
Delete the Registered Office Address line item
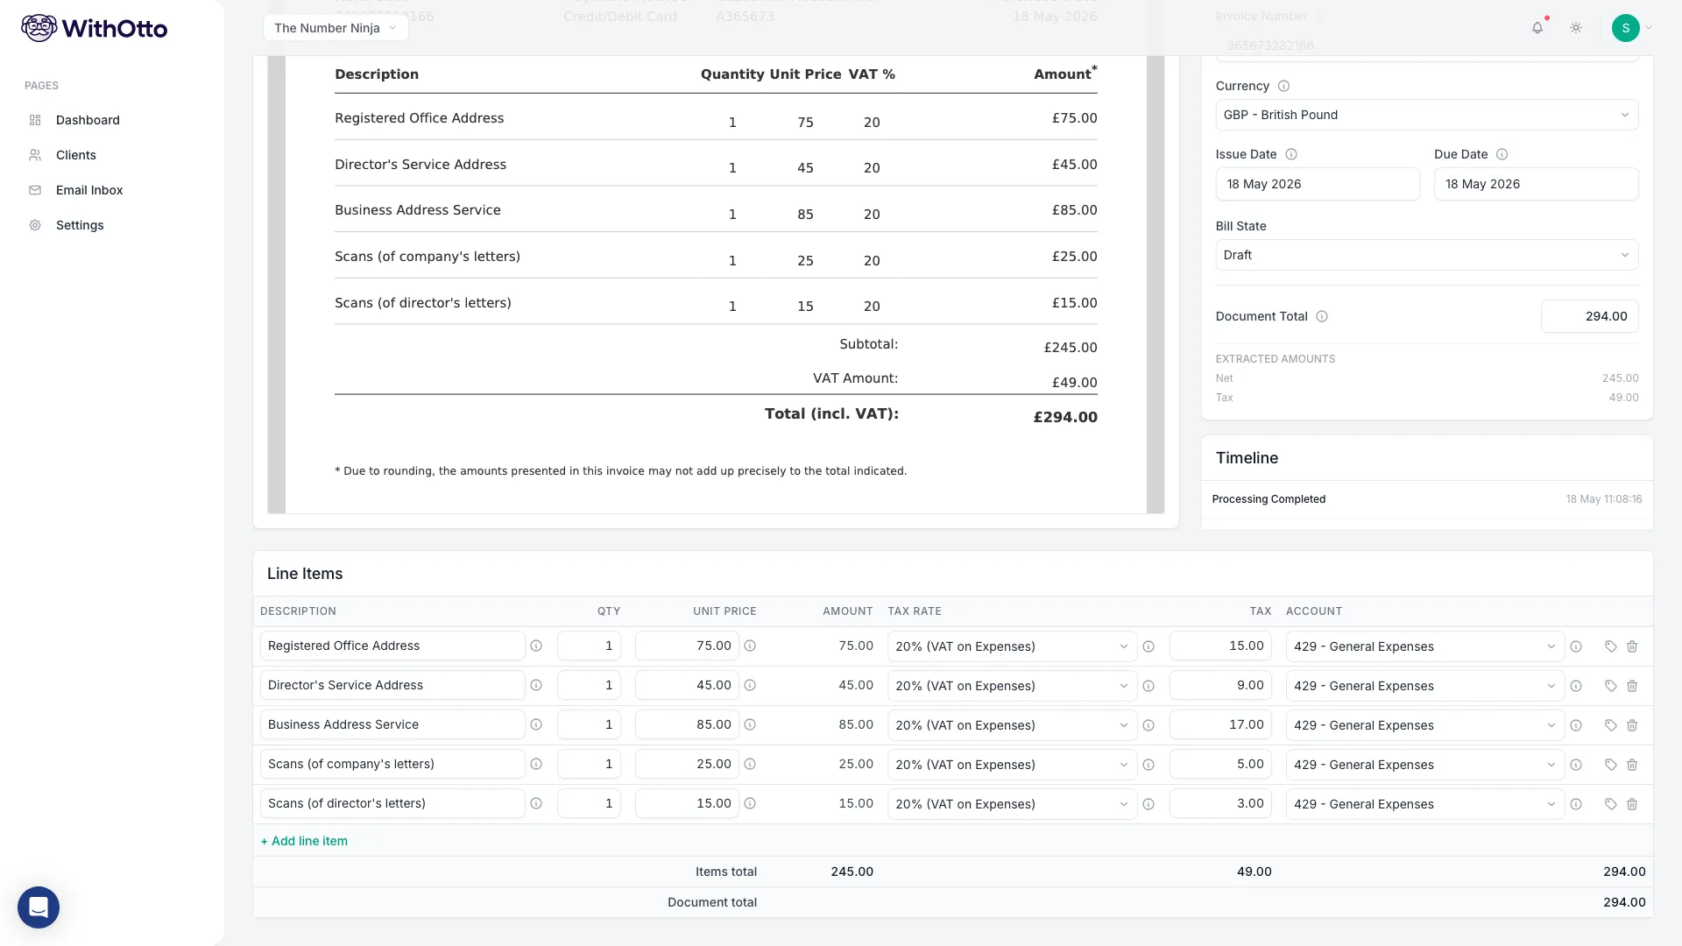point(1632,646)
